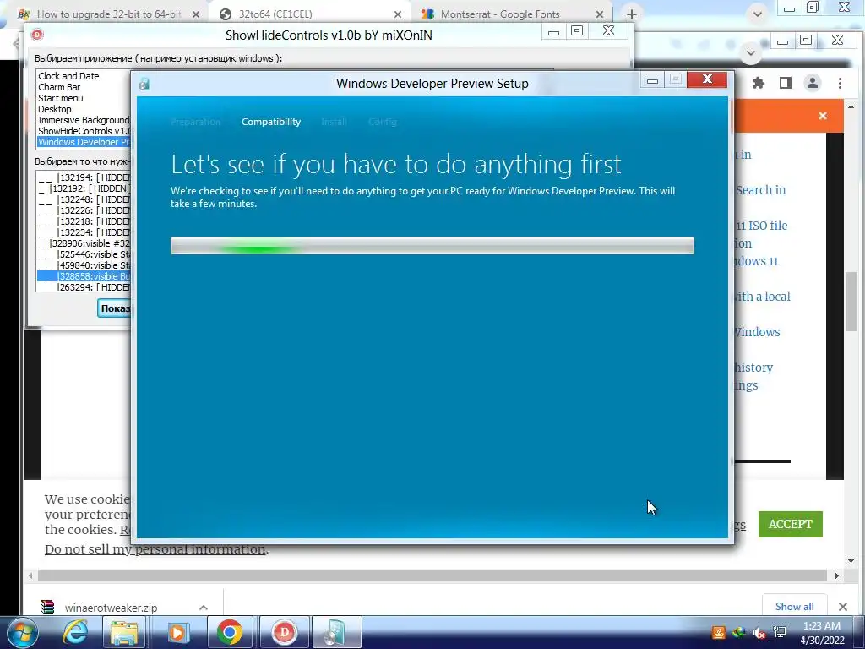Switch to Chrome in the taskbar
The height and width of the screenshot is (649, 865).
point(230,632)
